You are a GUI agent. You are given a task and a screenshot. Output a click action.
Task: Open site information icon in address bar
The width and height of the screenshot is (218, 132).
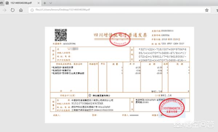[x=32, y=10]
